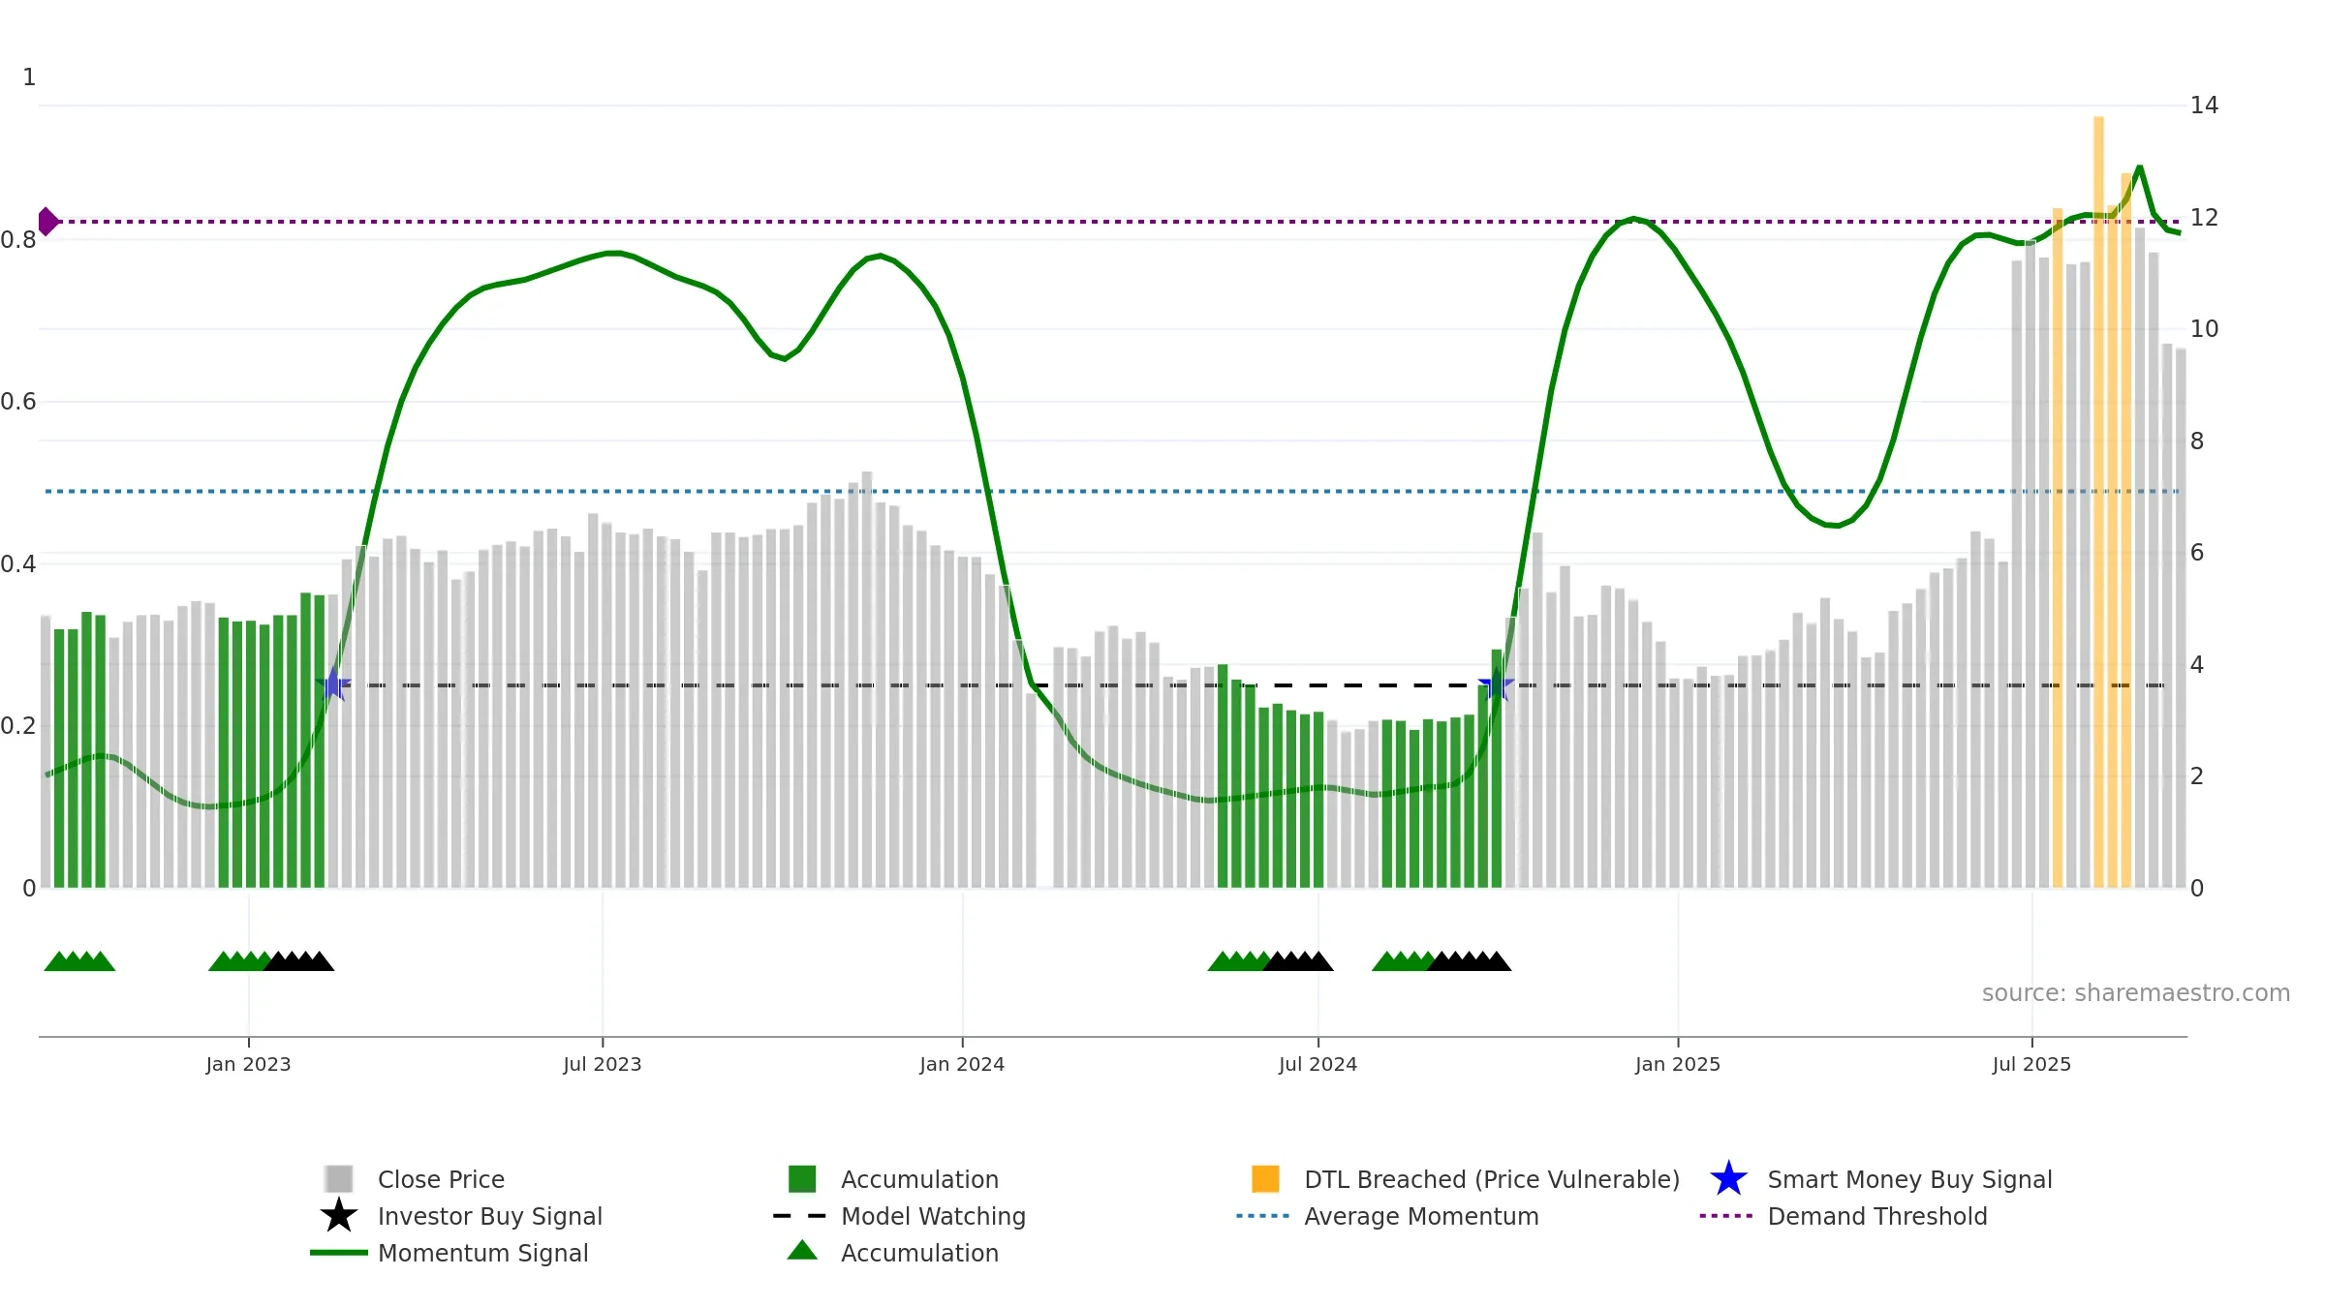The width and height of the screenshot is (2325, 1307).
Task: Click the green Accumulation square legend icon
Action: (x=802, y=1178)
